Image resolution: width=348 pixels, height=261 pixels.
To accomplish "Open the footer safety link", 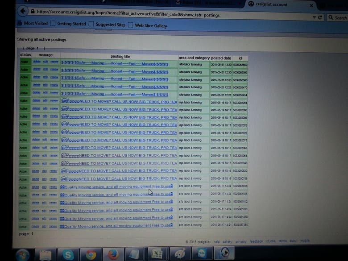I will point(227,241).
